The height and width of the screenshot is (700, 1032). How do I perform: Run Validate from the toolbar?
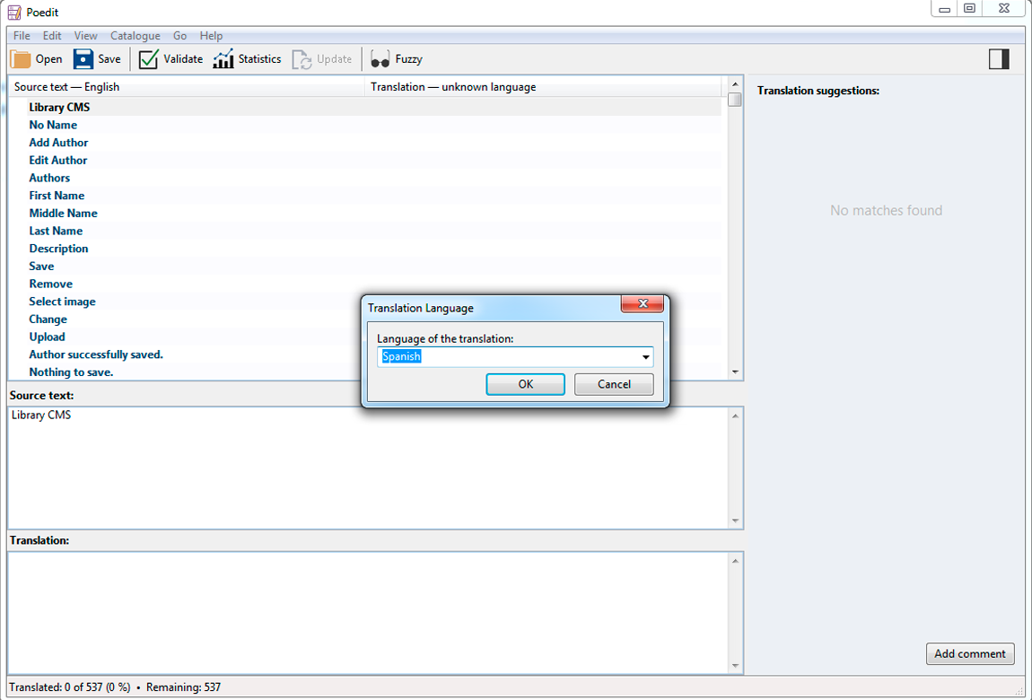149,59
